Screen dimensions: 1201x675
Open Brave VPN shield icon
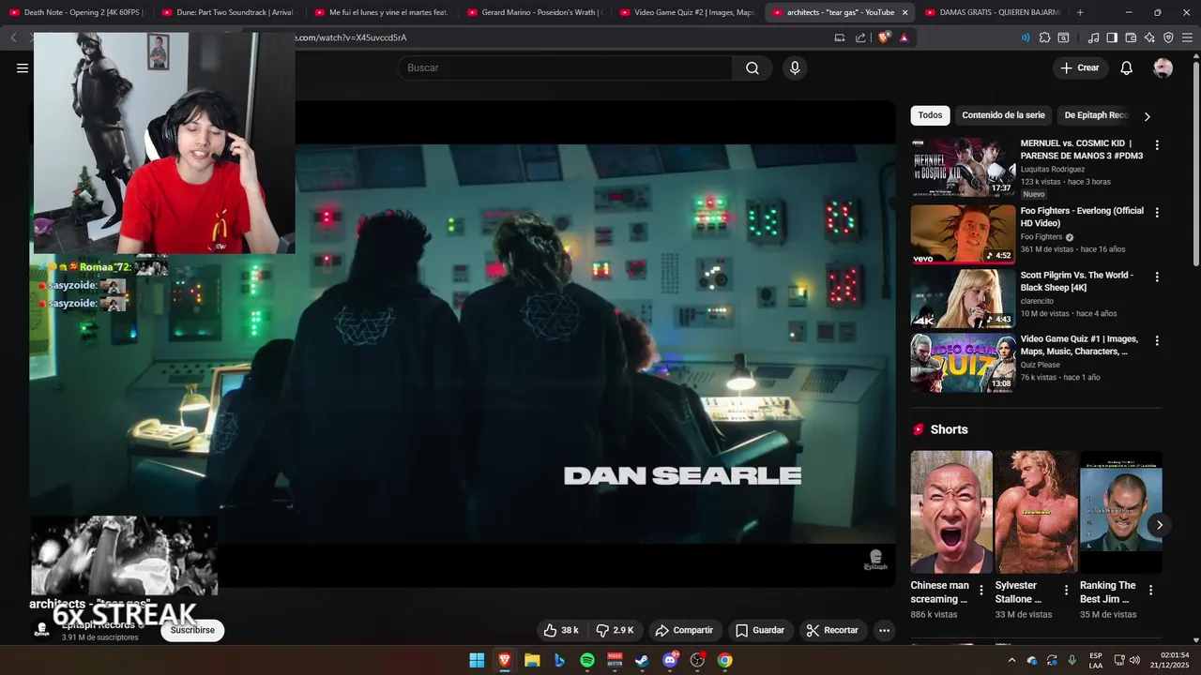pyautogui.click(x=1168, y=37)
